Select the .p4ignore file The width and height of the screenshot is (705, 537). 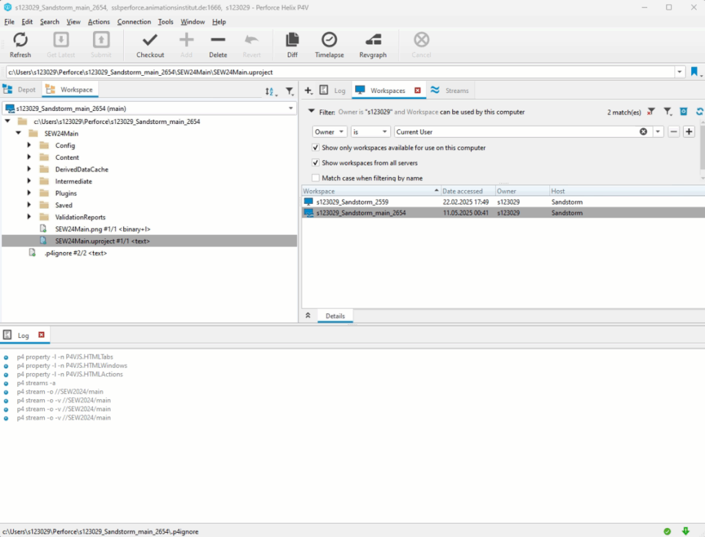[76, 253]
